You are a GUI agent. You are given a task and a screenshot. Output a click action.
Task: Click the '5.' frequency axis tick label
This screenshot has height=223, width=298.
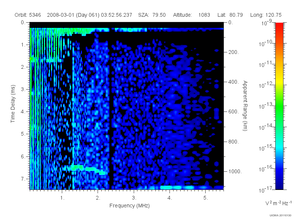pyautogui.click(x=206, y=198)
